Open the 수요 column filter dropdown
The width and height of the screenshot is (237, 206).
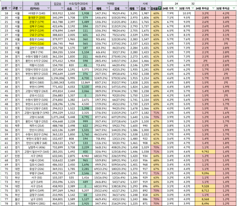[x=76, y=8]
